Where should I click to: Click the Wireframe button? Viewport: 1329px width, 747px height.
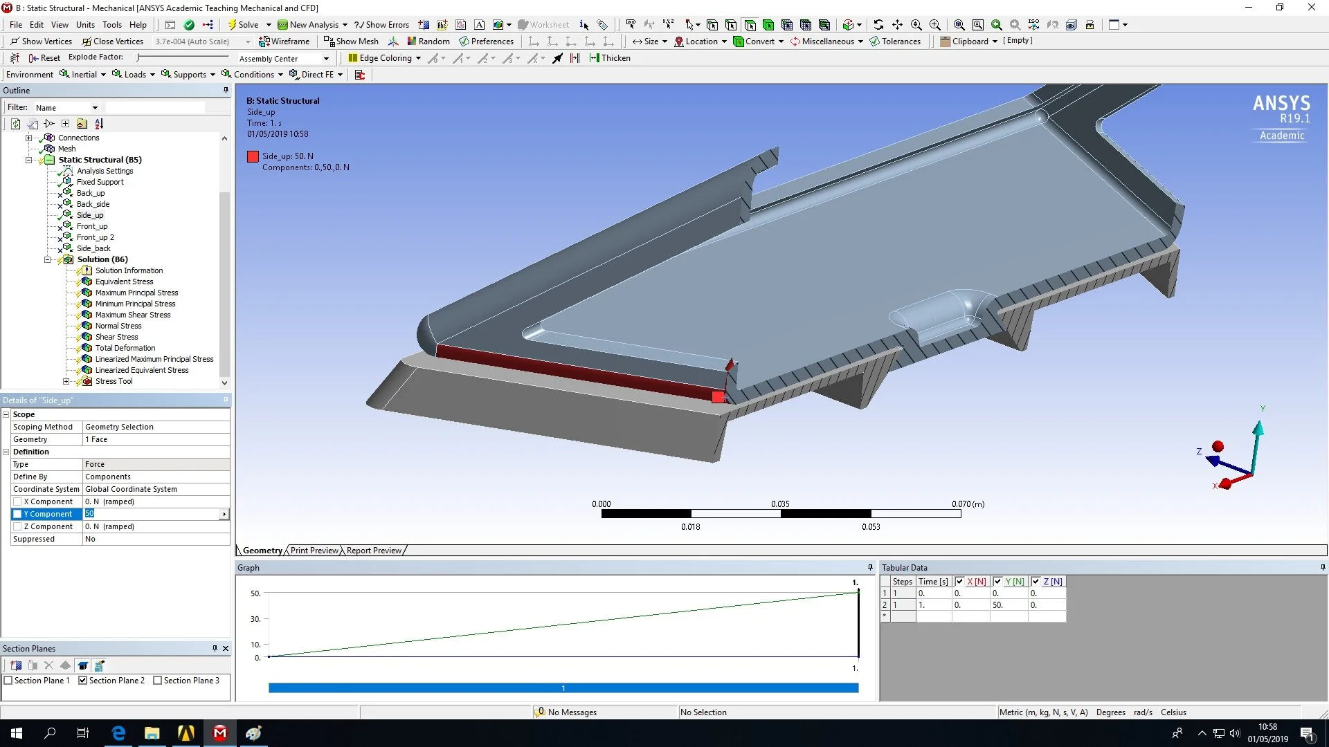284,41
